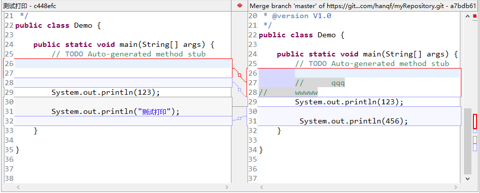This screenshot has width=480, height=193.
Task: Click right pane horizontal scroll right arrow
Action: (456, 187)
